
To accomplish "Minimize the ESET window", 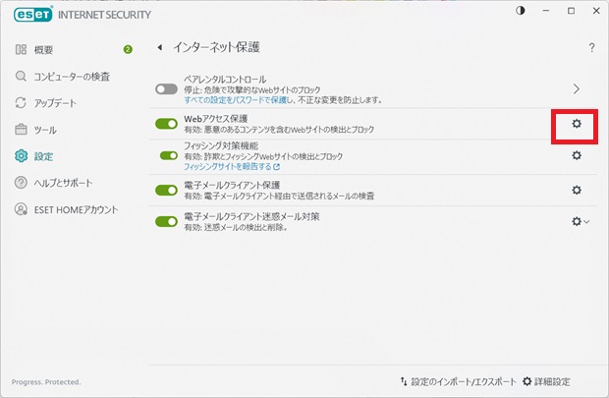I will pyautogui.click(x=546, y=11).
